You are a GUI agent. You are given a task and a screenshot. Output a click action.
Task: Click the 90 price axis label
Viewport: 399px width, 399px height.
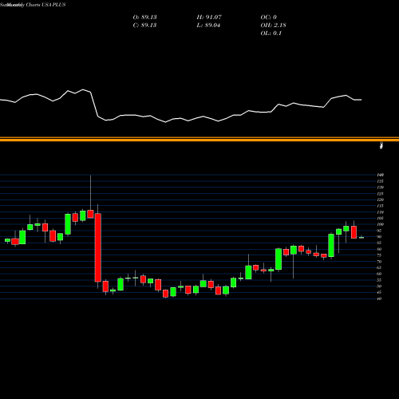(x=379, y=237)
